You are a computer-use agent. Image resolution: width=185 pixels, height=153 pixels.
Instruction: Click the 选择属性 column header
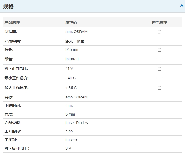[159, 22]
